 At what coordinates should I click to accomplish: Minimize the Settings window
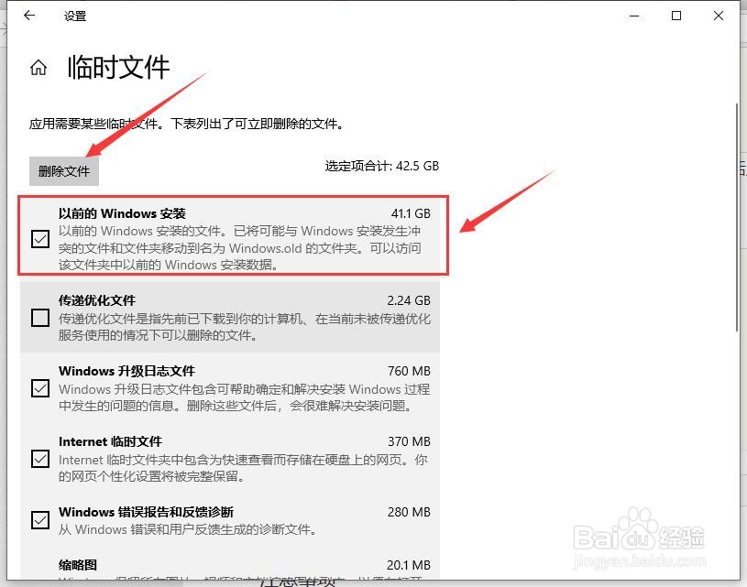[x=634, y=16]
